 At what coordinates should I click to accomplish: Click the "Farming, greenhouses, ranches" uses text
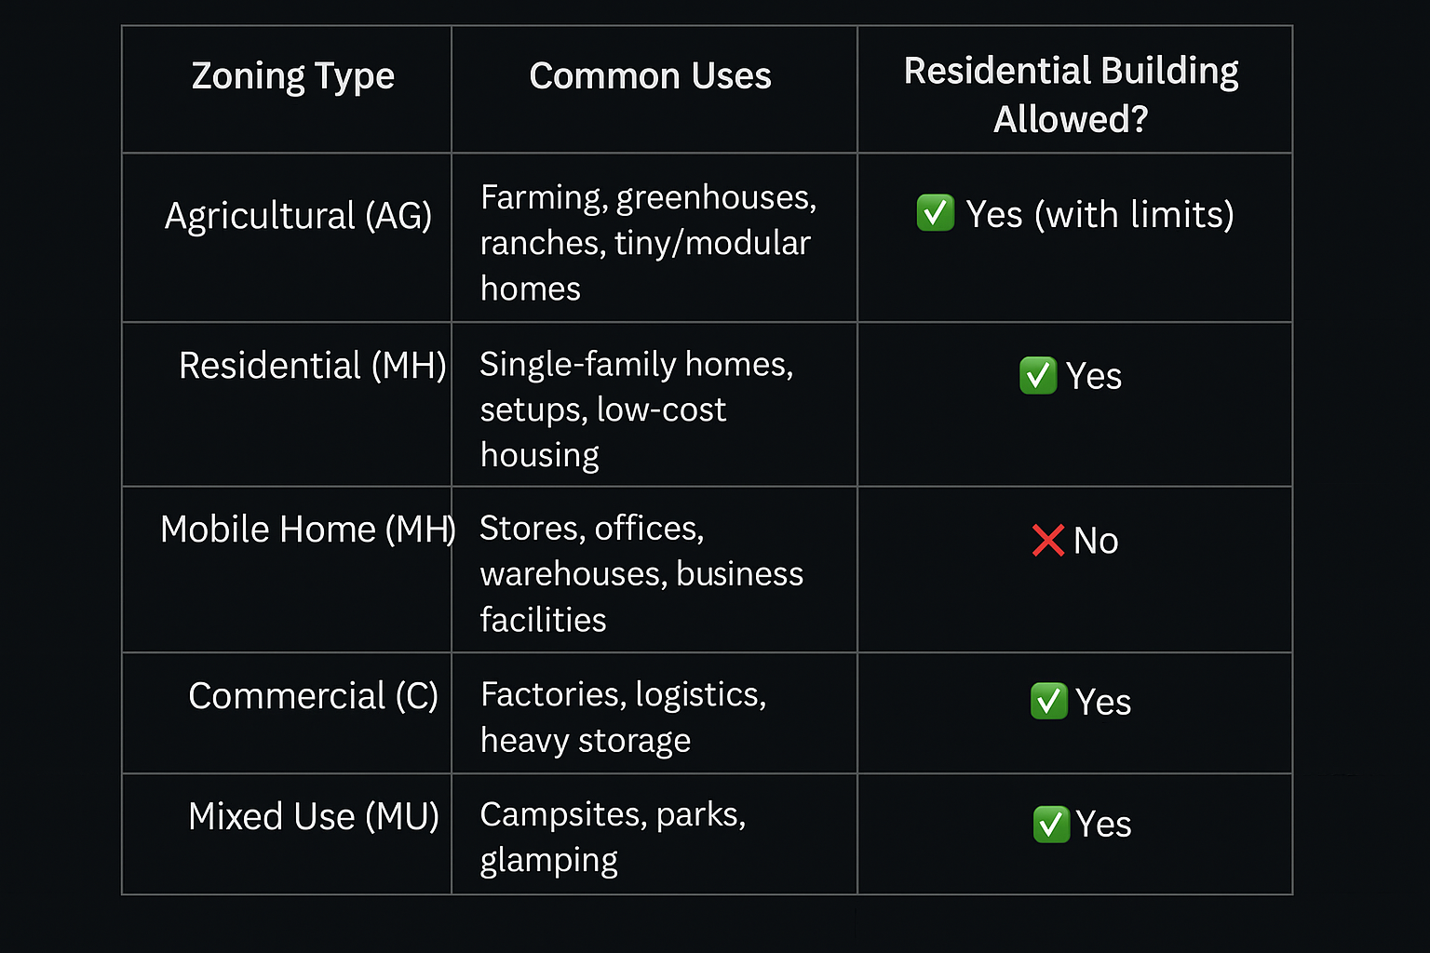tap(647, 243)
